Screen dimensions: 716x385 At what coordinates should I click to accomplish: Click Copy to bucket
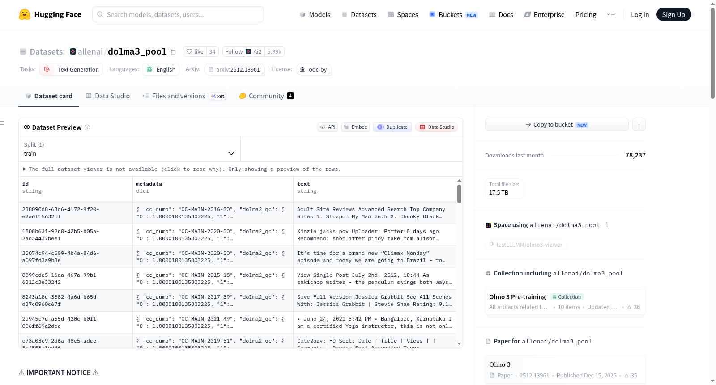pyautogui.click(x=557, y=124)
